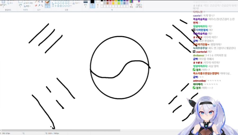The height and width of the screenshot is (135, 238).
Task: Open the Edit colors rainbow button
Action: 131,4
